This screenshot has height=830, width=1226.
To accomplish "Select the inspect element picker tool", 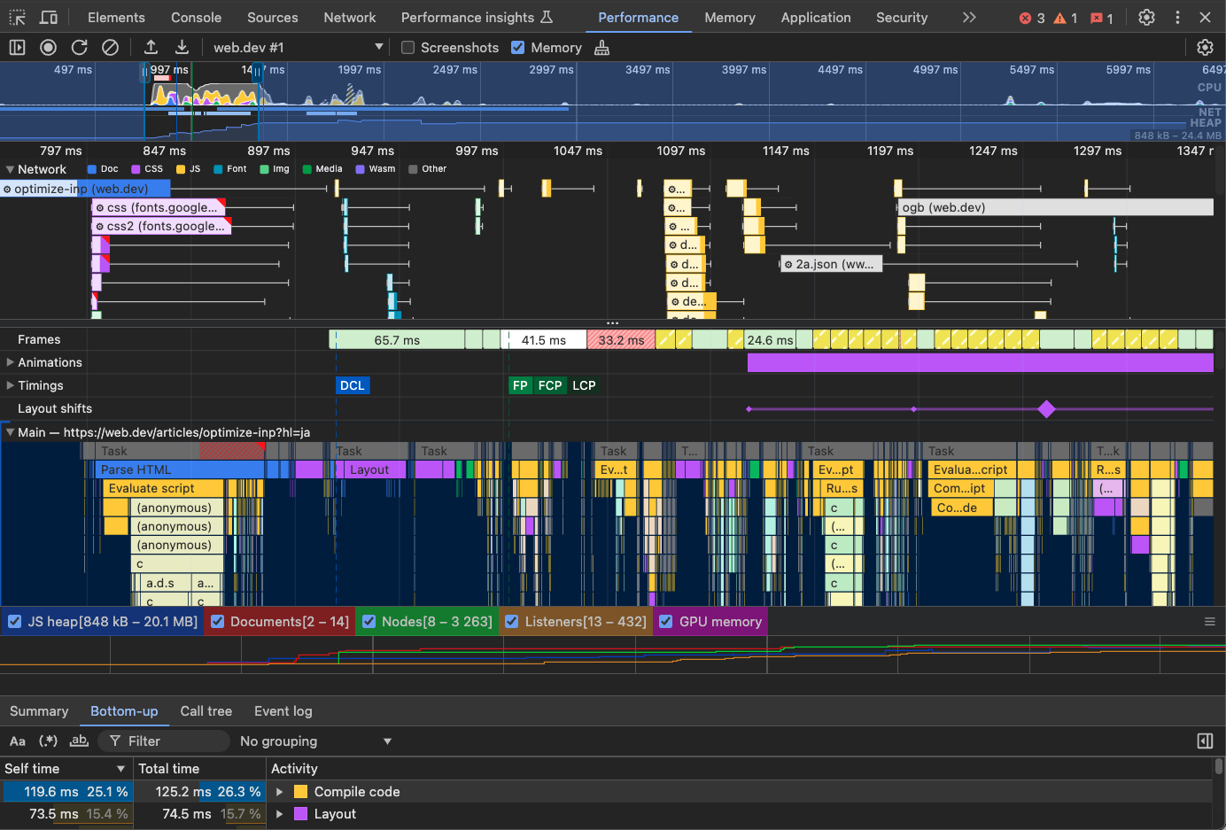I will (18, 18).
